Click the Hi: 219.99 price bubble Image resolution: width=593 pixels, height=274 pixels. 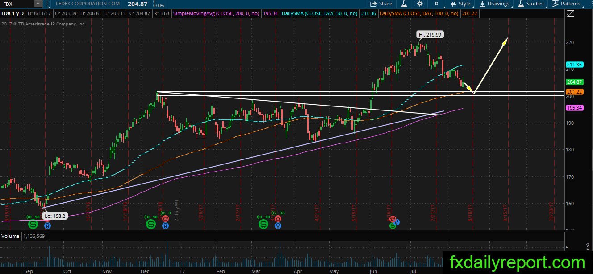point(430,34)
